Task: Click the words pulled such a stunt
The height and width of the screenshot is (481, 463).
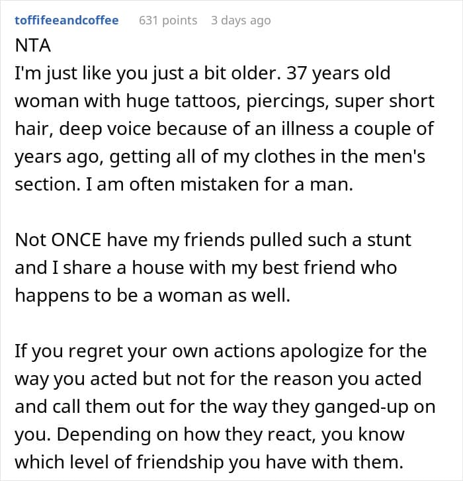Action: click(x=331, y=239)
